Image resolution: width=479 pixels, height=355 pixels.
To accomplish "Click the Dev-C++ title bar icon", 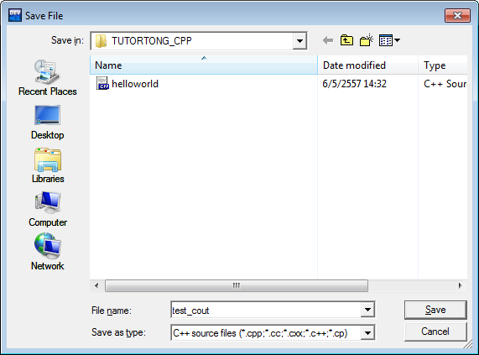I will 15,15.
